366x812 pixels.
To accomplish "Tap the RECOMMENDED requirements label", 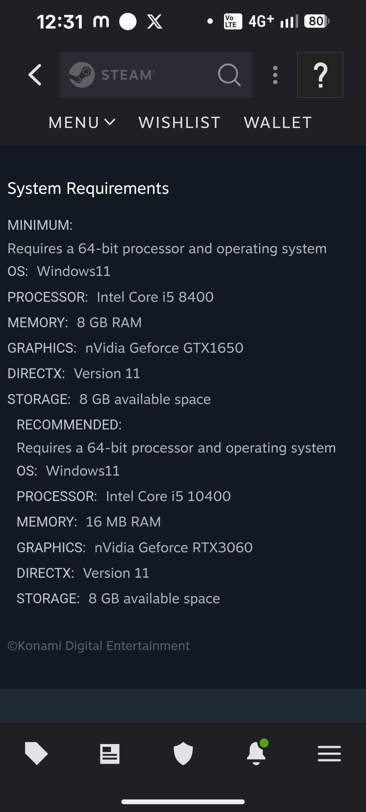I will [69, 425].
